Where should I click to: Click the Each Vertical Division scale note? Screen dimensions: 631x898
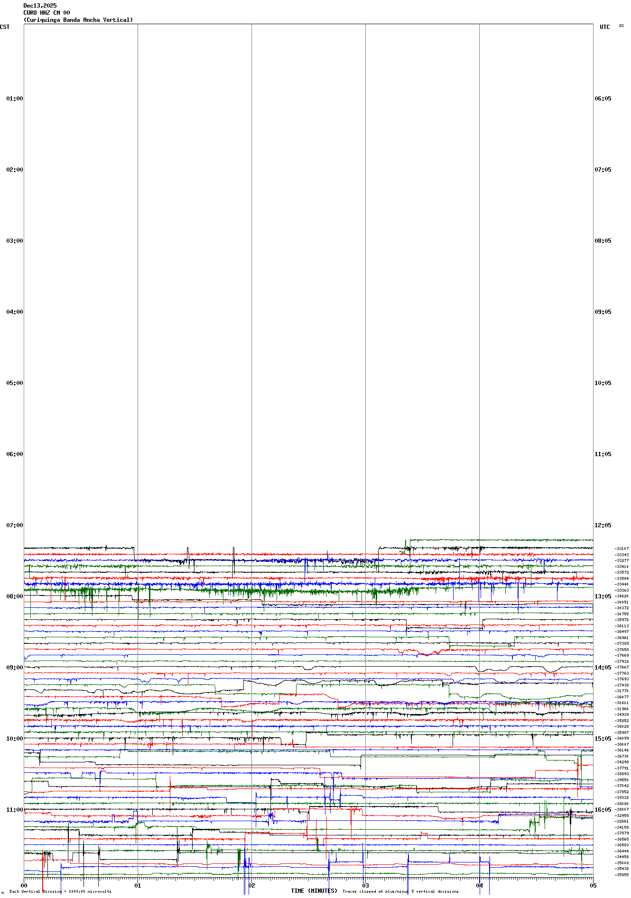60,891
